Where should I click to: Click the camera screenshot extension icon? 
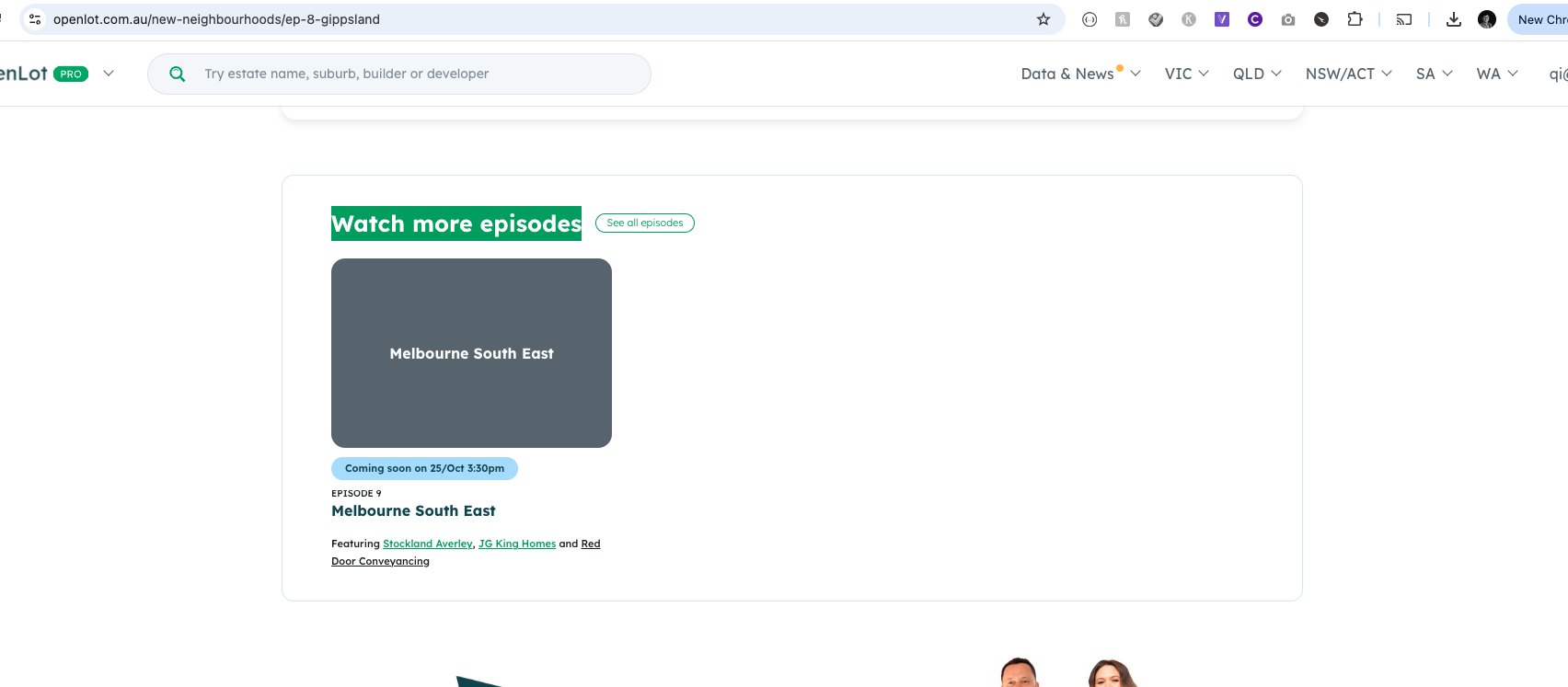coord(1288,19)
